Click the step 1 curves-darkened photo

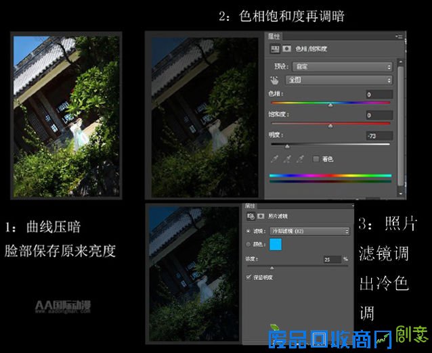pyautogui.click(x=66, y=116)
